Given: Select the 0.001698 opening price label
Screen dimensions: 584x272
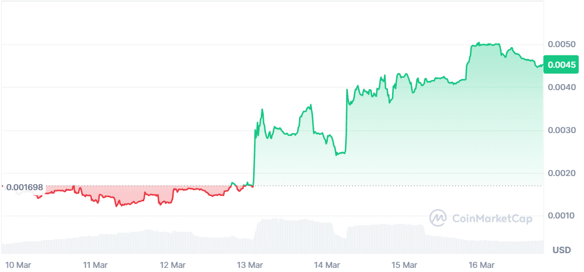Looking at the screenshot, I should click(24, 187).
